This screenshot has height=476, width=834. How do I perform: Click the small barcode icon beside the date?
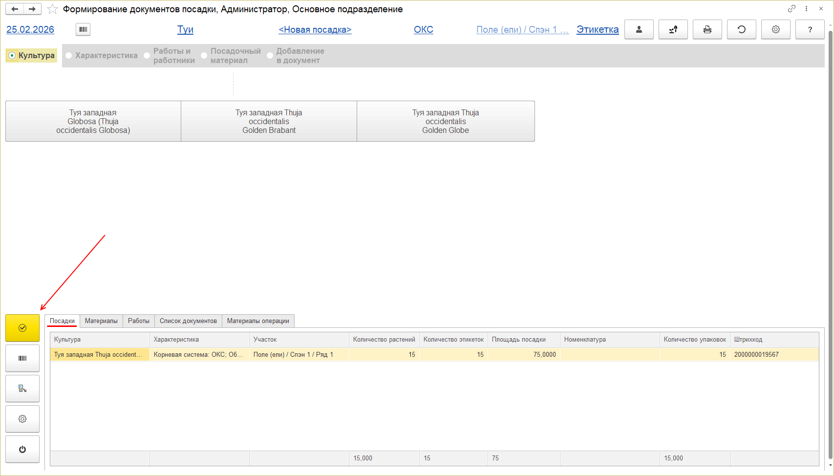click(83, 29)
